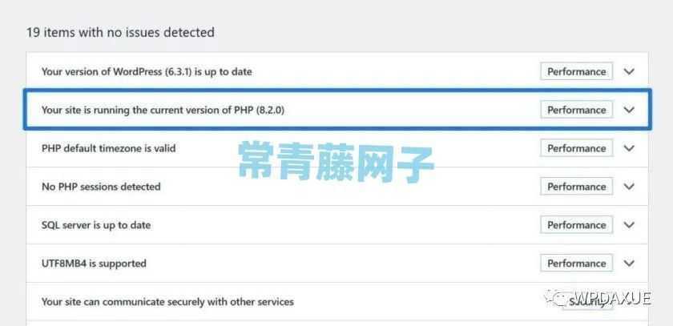Expand the PHP default timezone item
The height and width of the screenshot is (326, 673).
[x=629, y=148]
